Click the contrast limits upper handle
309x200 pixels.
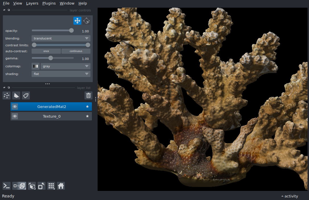pyautogui.click(x=88, y=45)
